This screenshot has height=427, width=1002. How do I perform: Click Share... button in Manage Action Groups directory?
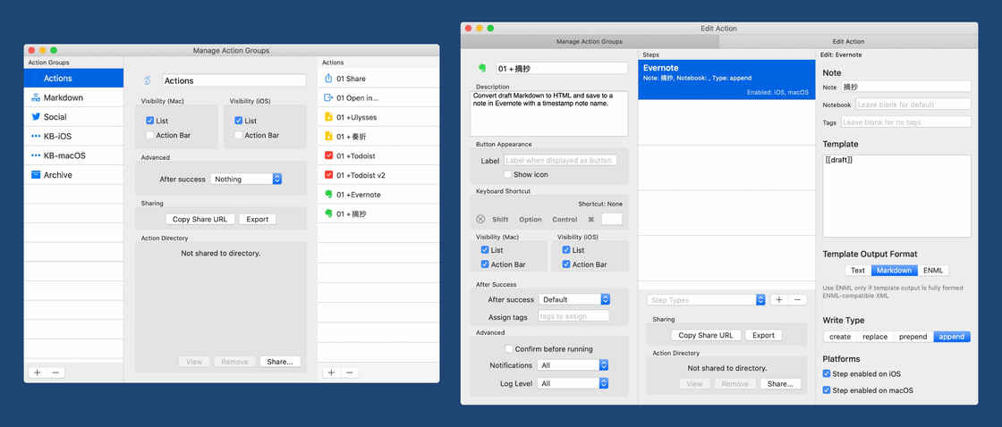coord(280,361)
